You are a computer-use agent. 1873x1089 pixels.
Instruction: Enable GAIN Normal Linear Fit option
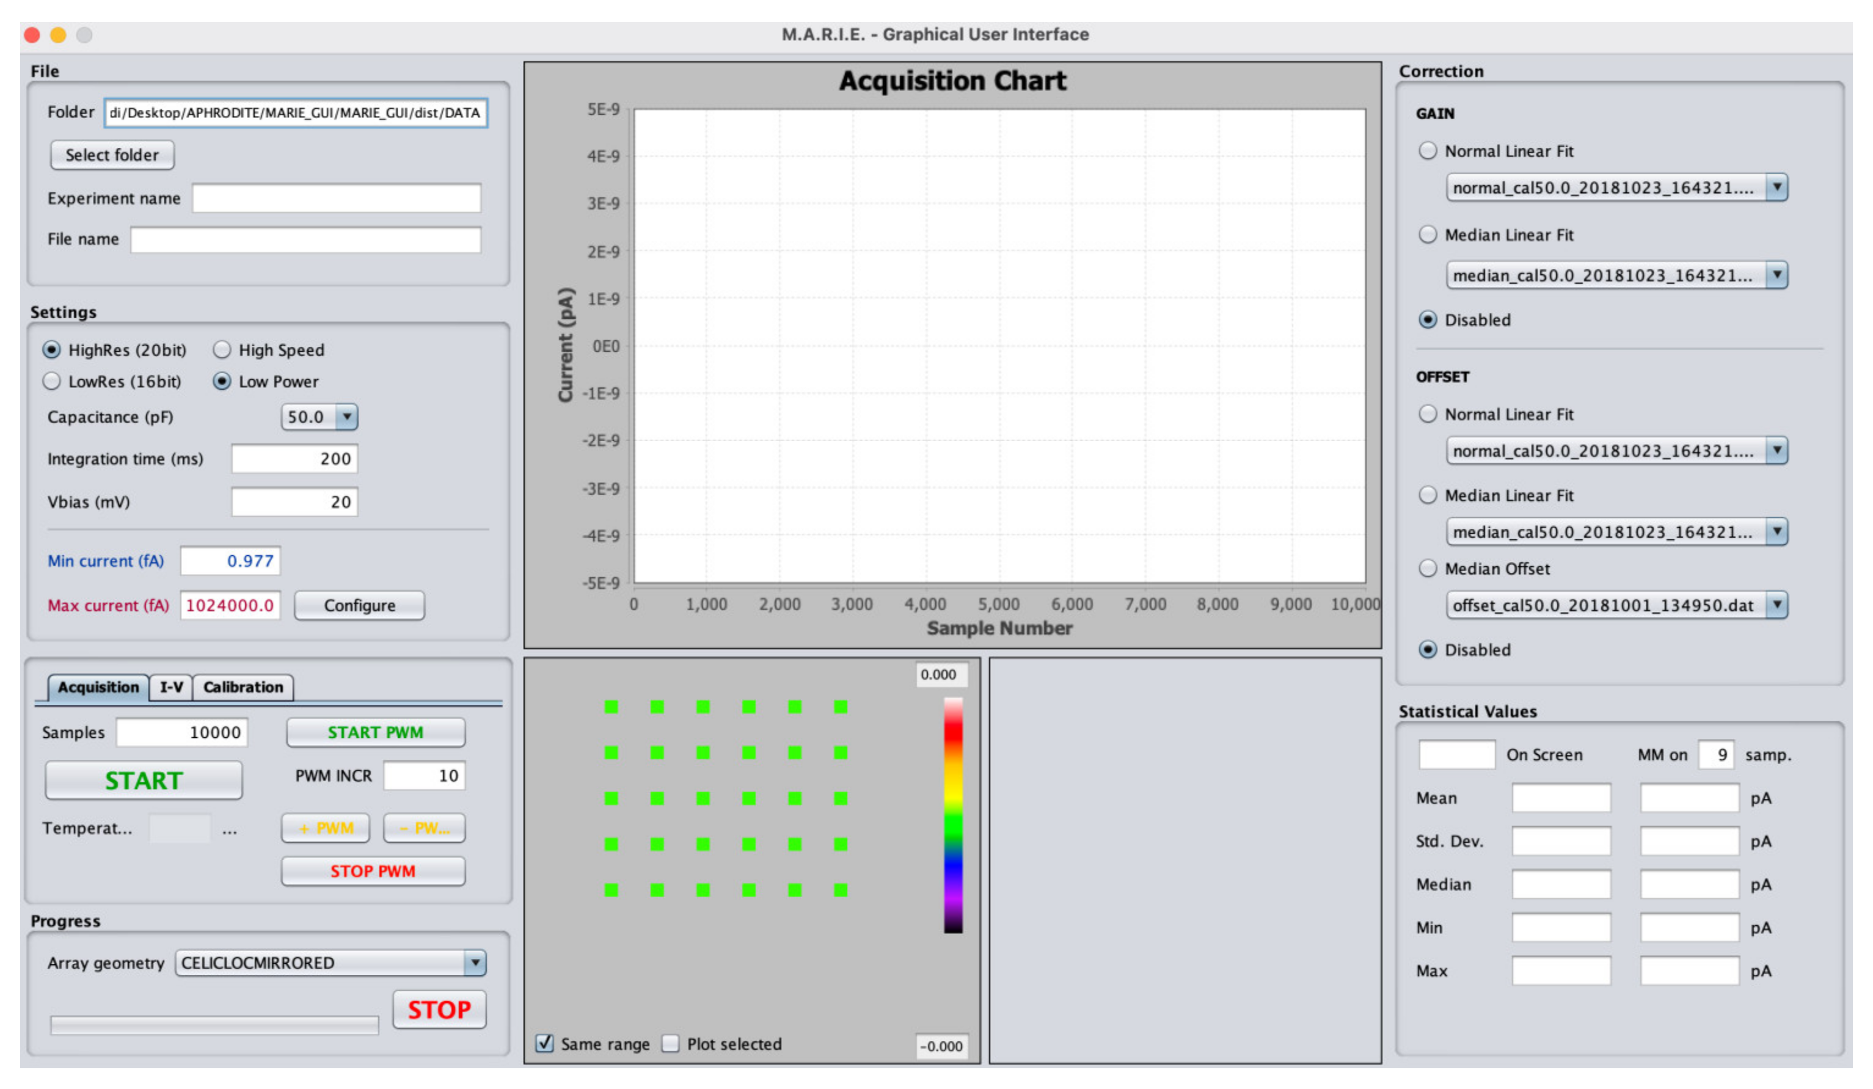point(1428,151)
